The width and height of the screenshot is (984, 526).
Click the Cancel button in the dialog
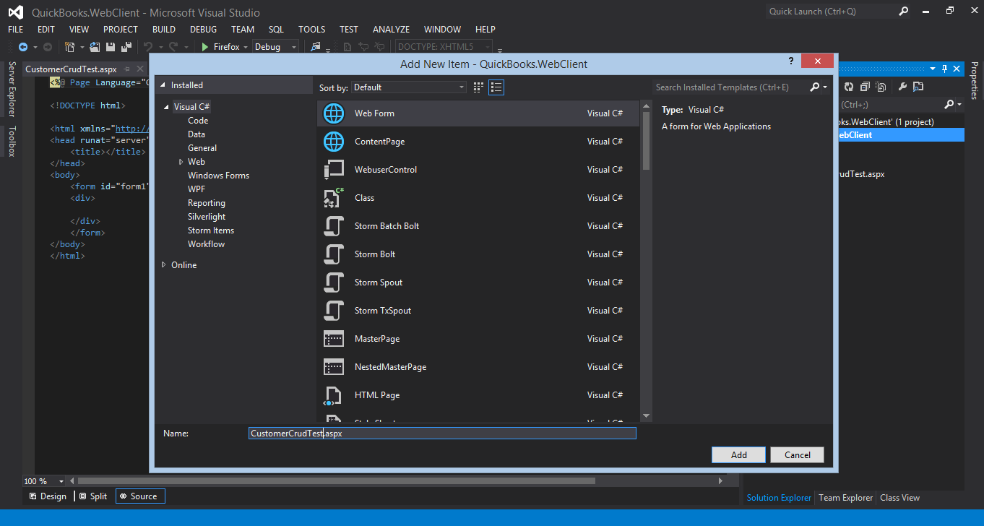click(797, 455)
